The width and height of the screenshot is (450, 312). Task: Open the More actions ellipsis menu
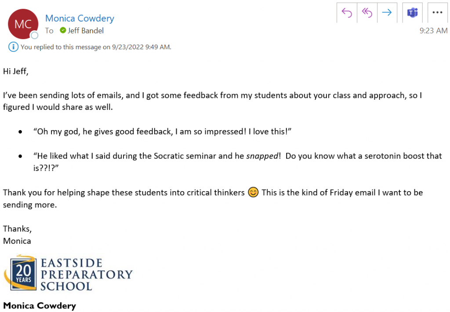point(437,13)
